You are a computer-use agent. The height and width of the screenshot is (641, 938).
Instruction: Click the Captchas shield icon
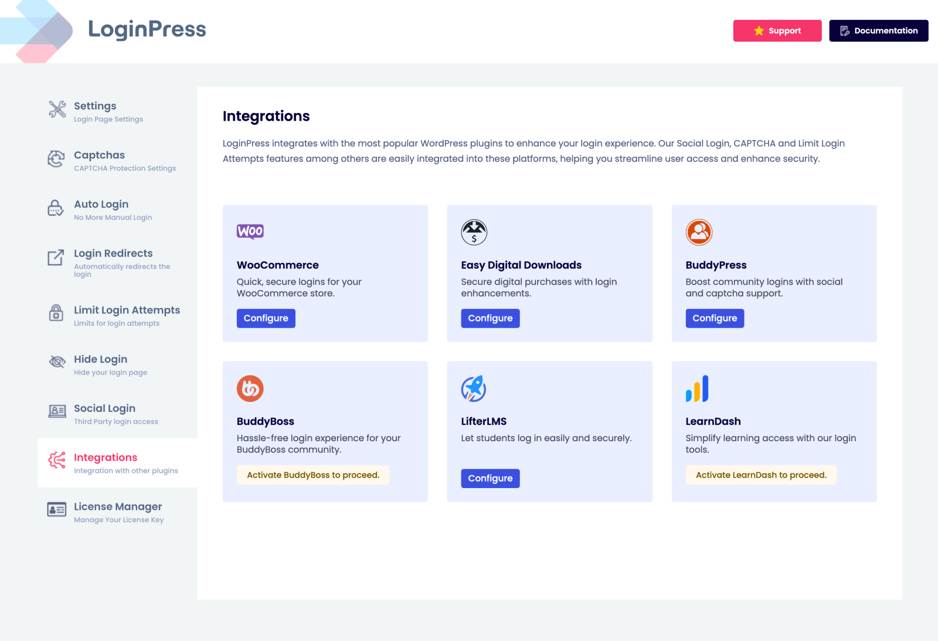(56, 159)
